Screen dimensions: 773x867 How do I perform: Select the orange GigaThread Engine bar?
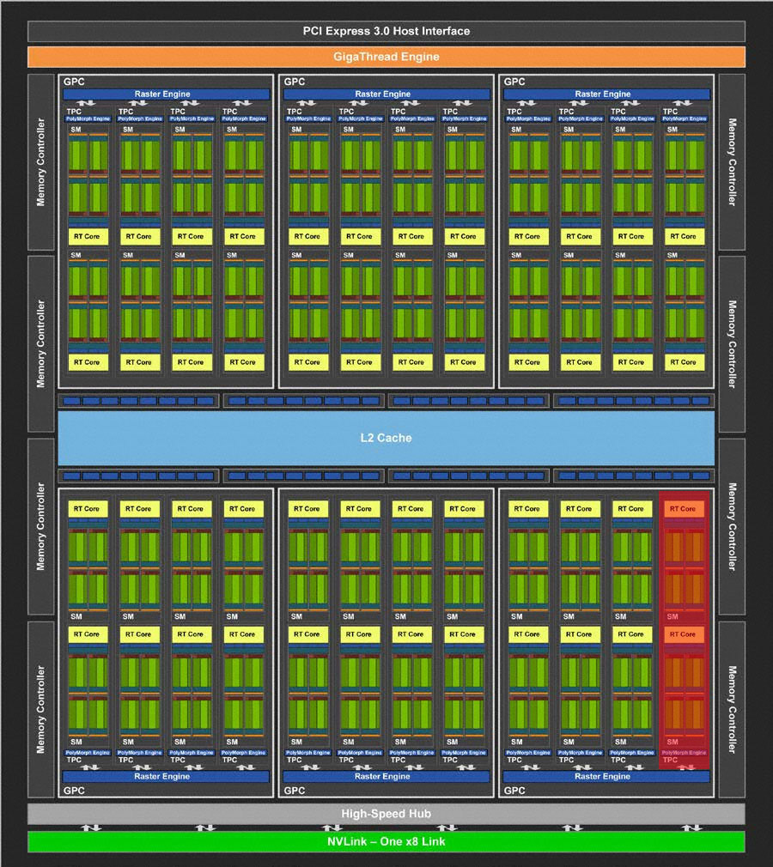point(386,57)
